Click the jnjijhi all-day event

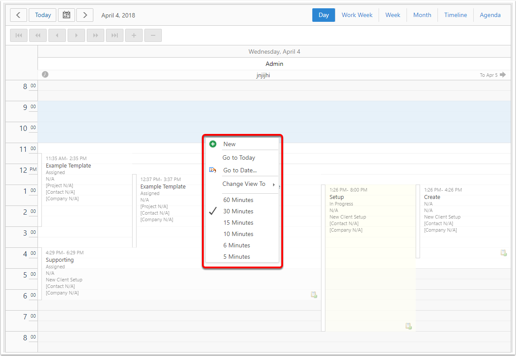click(274, 75)
